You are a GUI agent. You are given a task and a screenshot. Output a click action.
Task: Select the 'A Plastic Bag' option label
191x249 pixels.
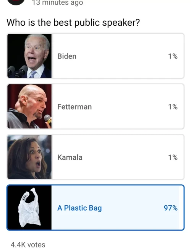tap(79, 208)
